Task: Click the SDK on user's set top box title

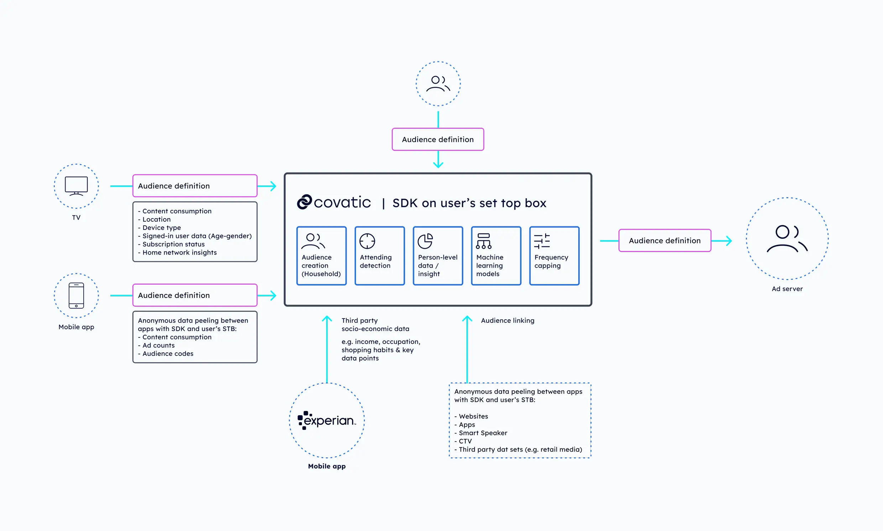Action: point(469,203)
